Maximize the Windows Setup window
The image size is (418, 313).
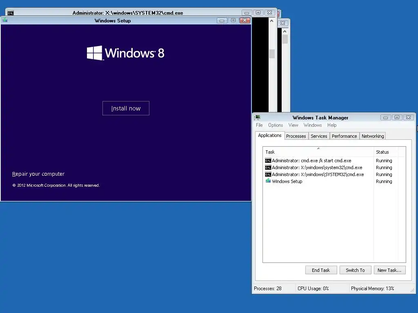point(233,20)
